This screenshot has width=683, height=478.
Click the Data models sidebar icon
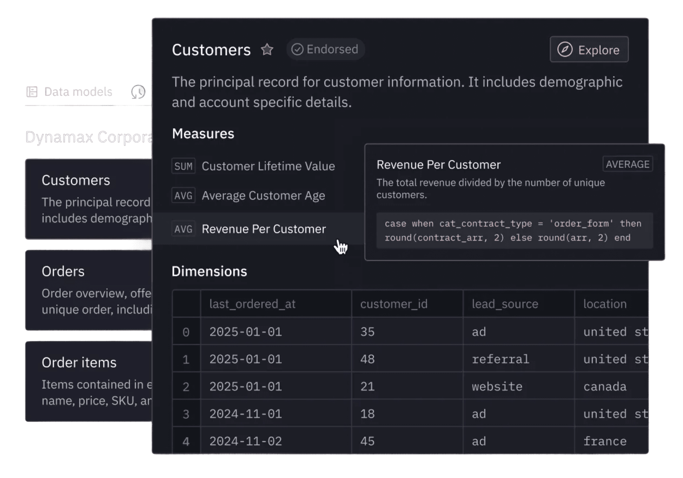31,92
